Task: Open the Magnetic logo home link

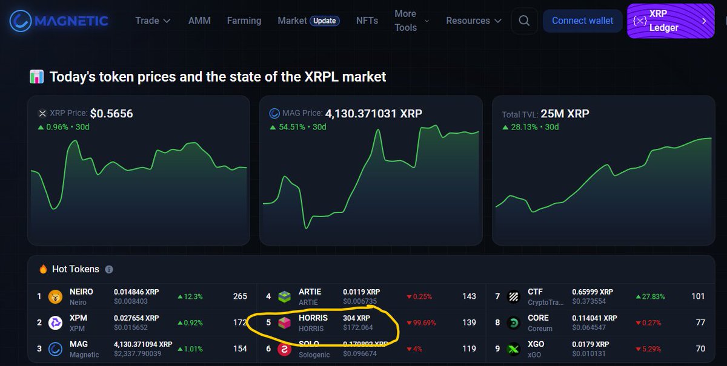Action: [x=59, y=21]
